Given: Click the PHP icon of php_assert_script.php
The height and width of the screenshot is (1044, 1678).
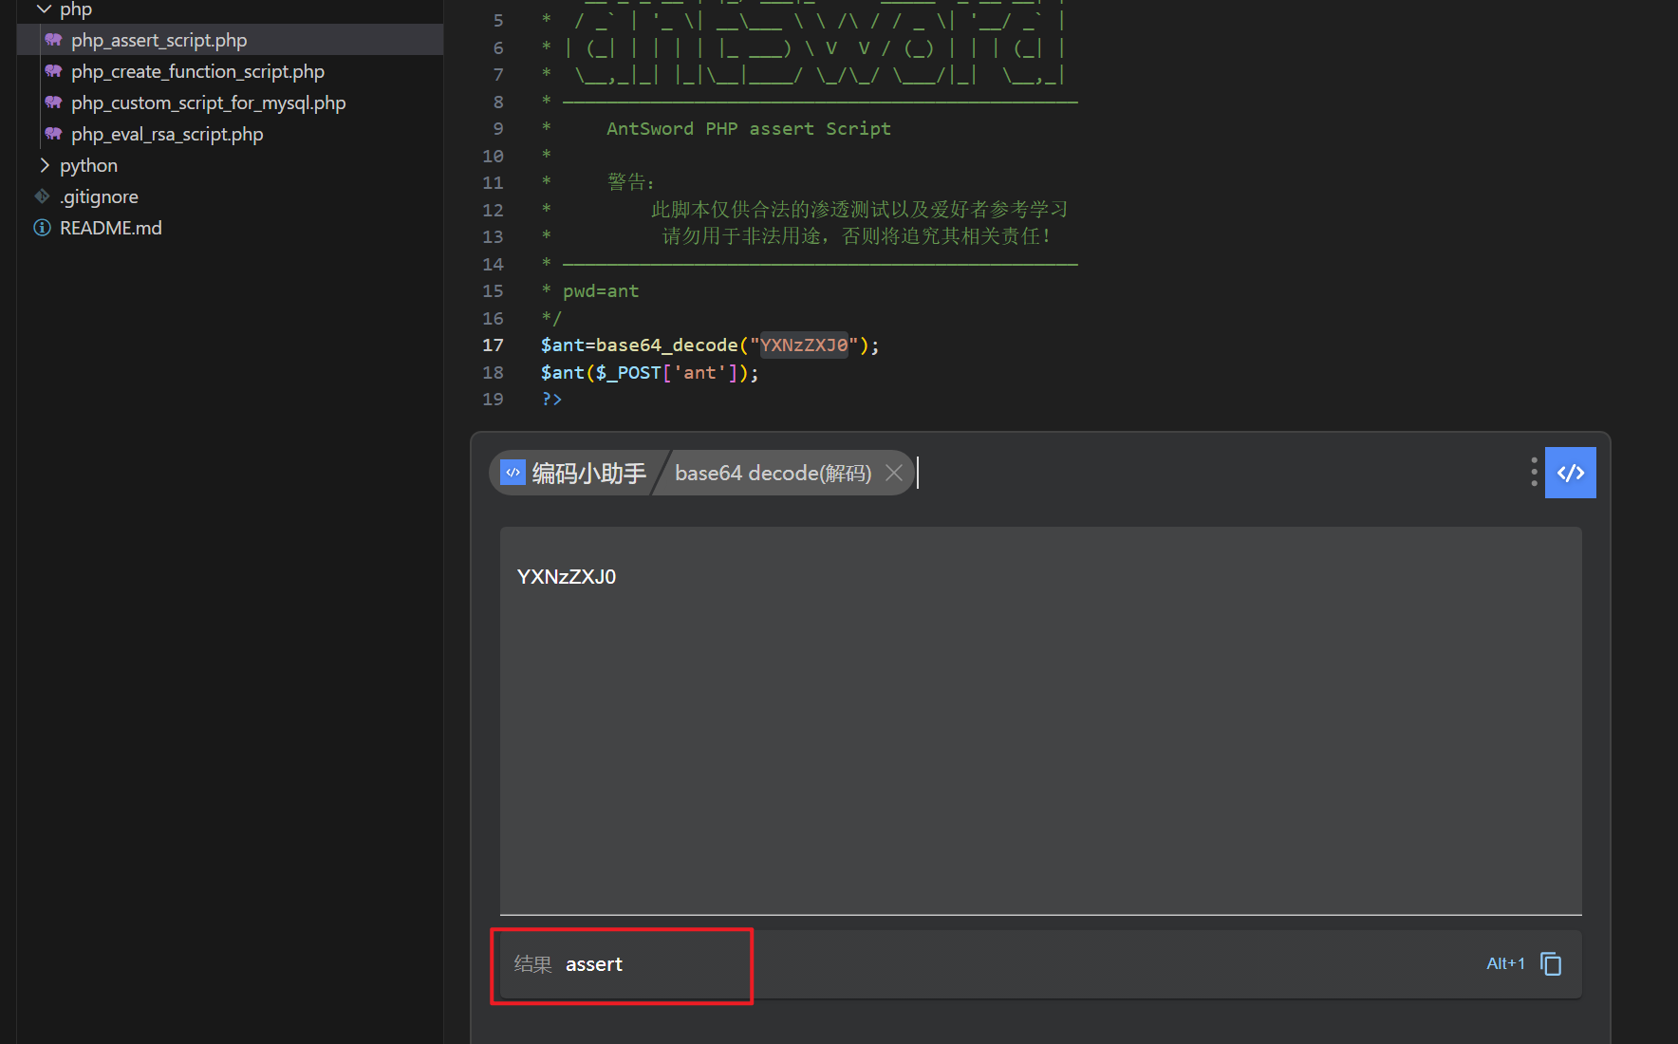Looking at the screenshot, I should 53,40.
